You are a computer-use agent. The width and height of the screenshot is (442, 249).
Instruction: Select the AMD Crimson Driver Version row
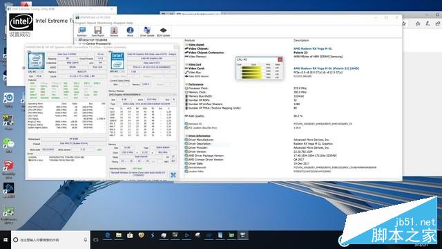coord(293,160)
